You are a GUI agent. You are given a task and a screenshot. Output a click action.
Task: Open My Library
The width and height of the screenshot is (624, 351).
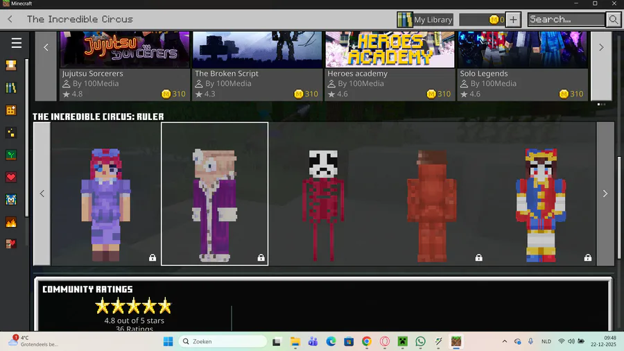coord(425,19)
